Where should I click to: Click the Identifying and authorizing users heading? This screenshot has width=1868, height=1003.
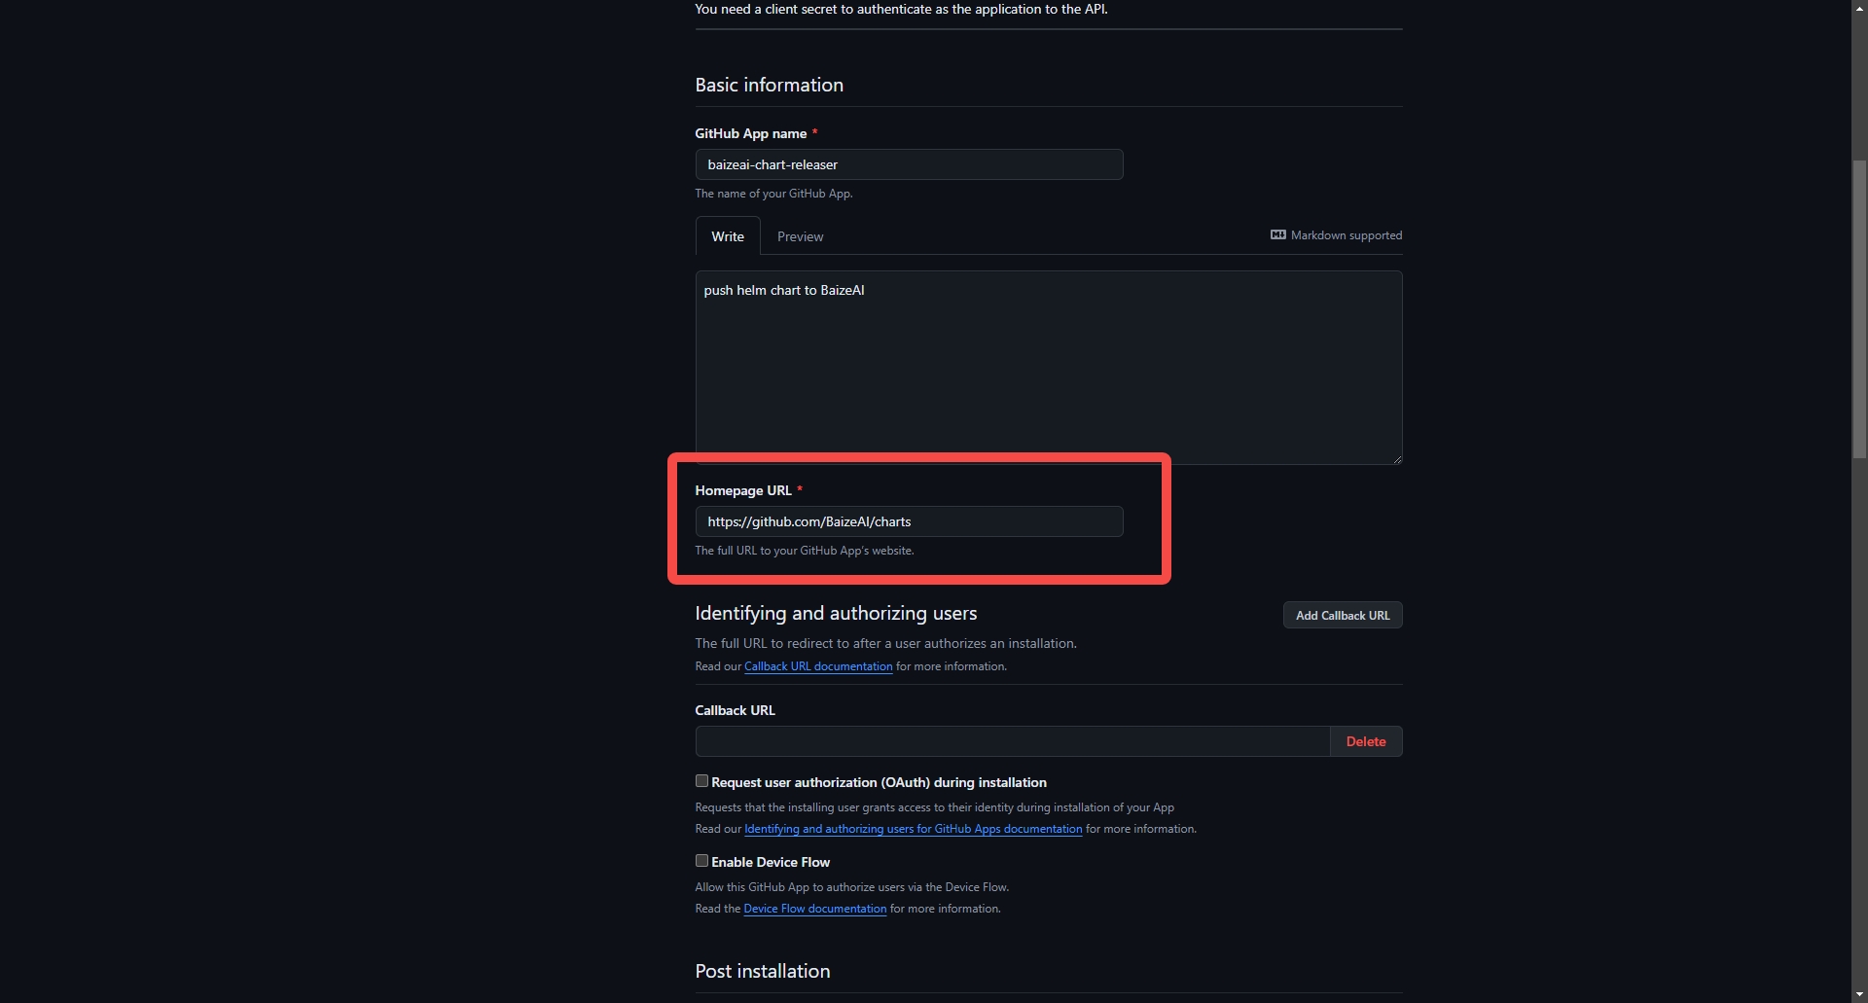pyautogui.click(x=836, y=613)
